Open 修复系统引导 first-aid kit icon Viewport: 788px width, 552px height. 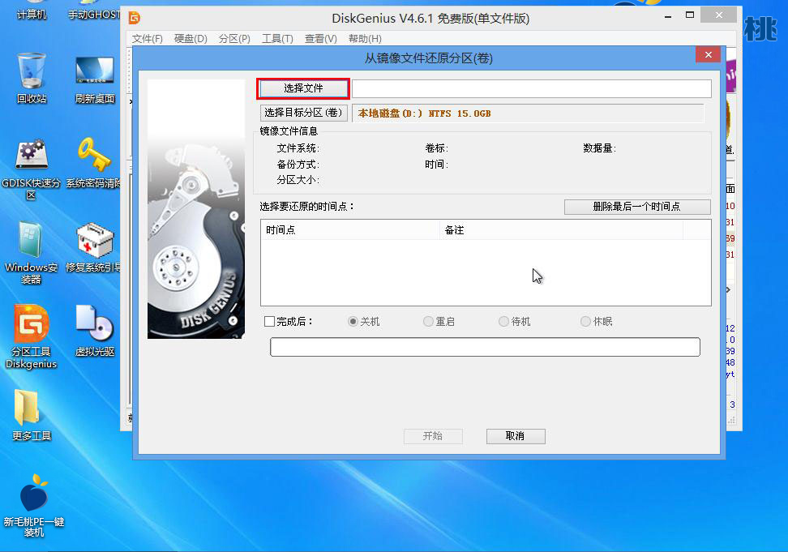coord(94,247)
